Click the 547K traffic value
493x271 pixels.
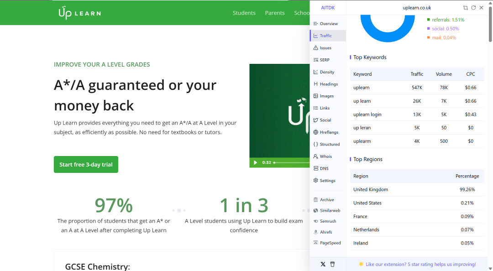click(417, 88)
